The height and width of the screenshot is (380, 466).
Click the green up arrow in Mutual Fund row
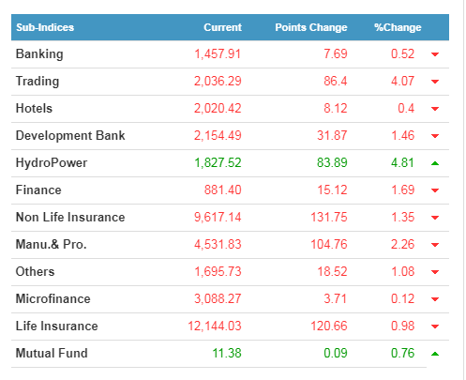tap(435, 354)
